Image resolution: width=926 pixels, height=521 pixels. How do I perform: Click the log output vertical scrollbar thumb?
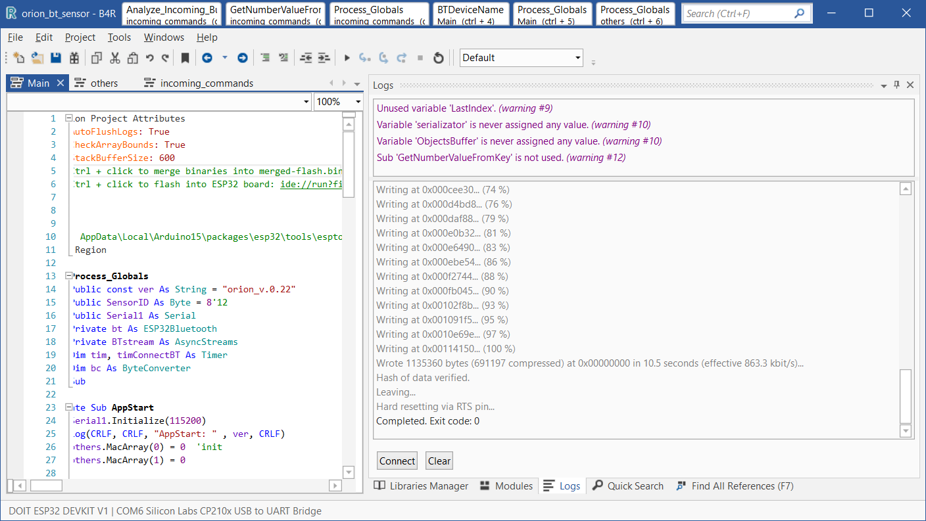tap(906, 396)
